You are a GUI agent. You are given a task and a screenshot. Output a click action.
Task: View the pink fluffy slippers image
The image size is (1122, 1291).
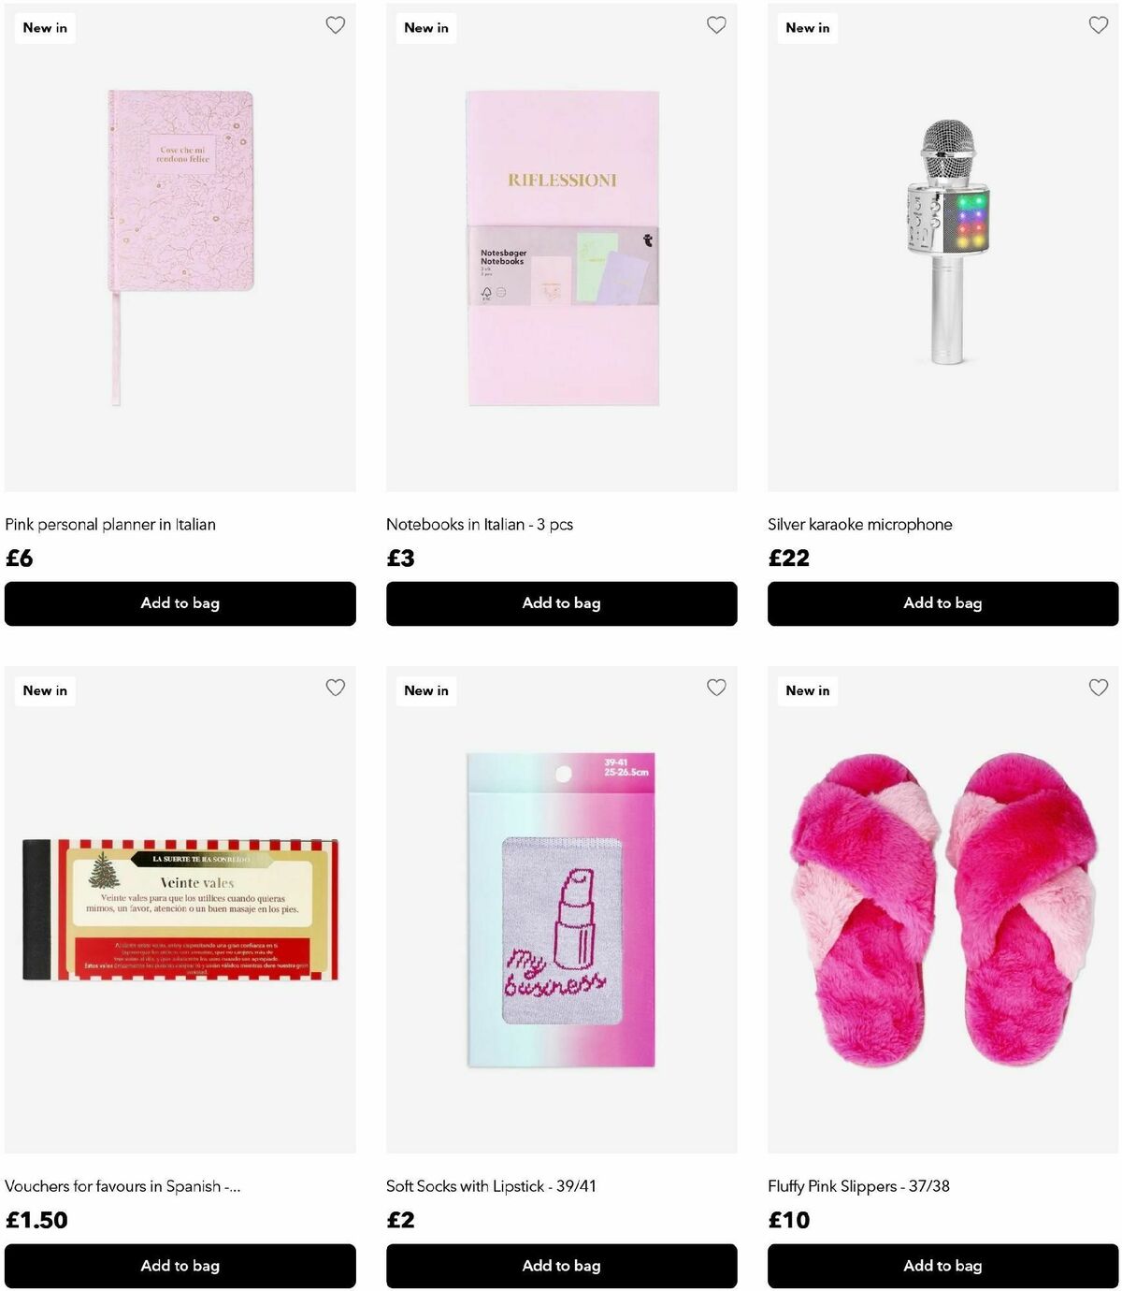tap(942, 909)
